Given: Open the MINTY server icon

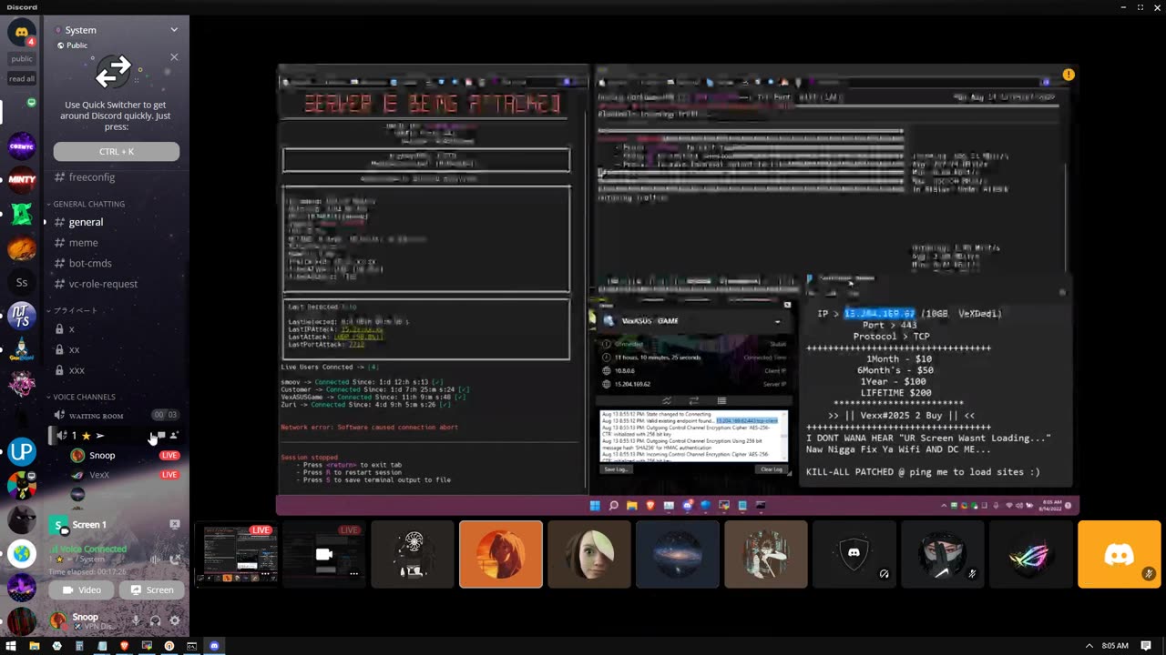Looking at the screenshot, I should [x=22, y=180].
